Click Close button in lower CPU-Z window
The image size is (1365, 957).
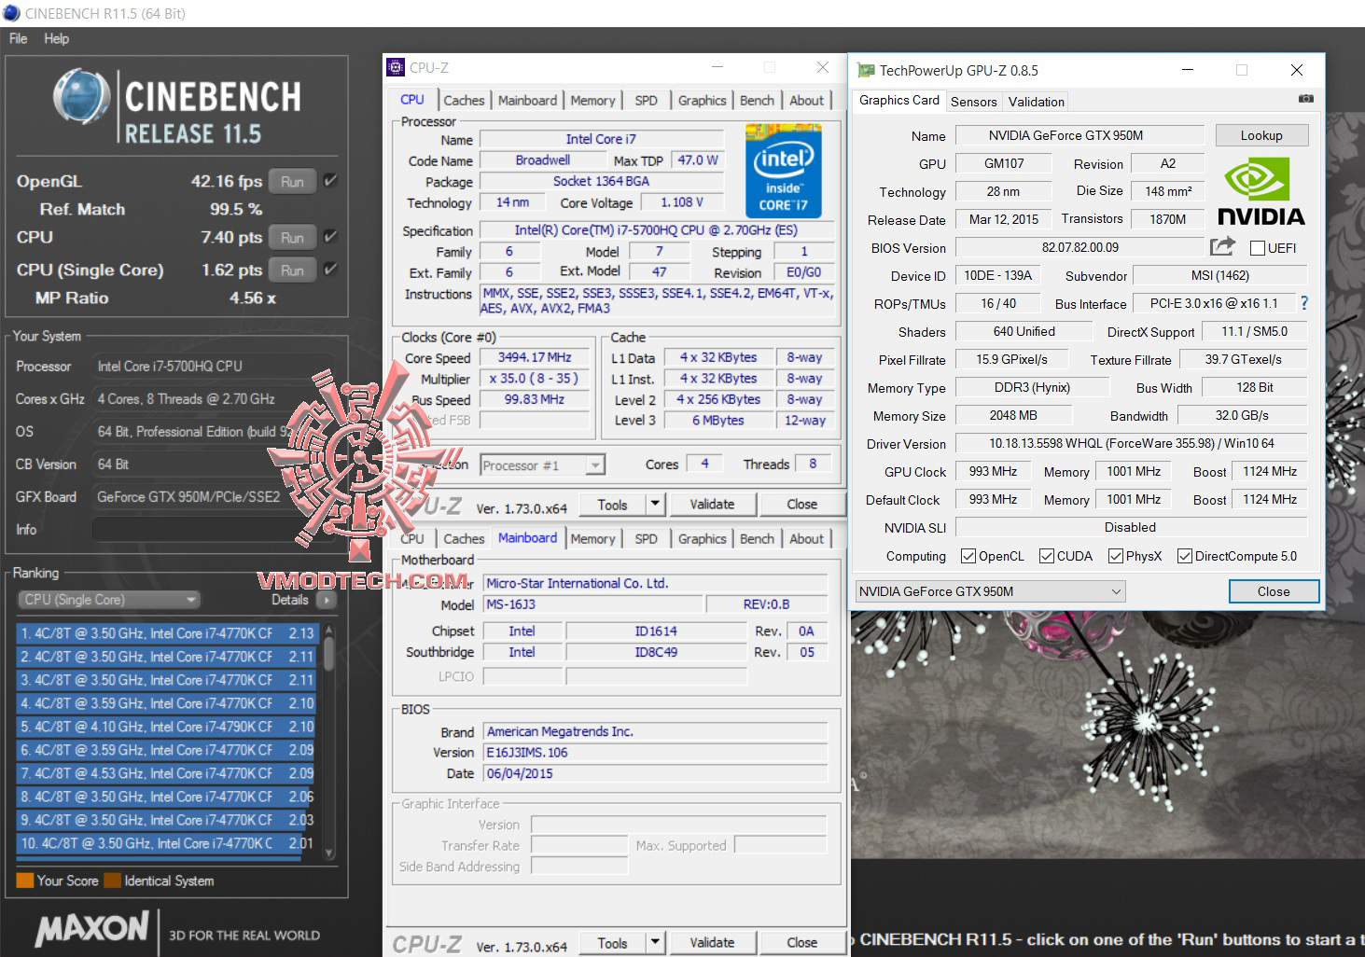tap(801, 943)
